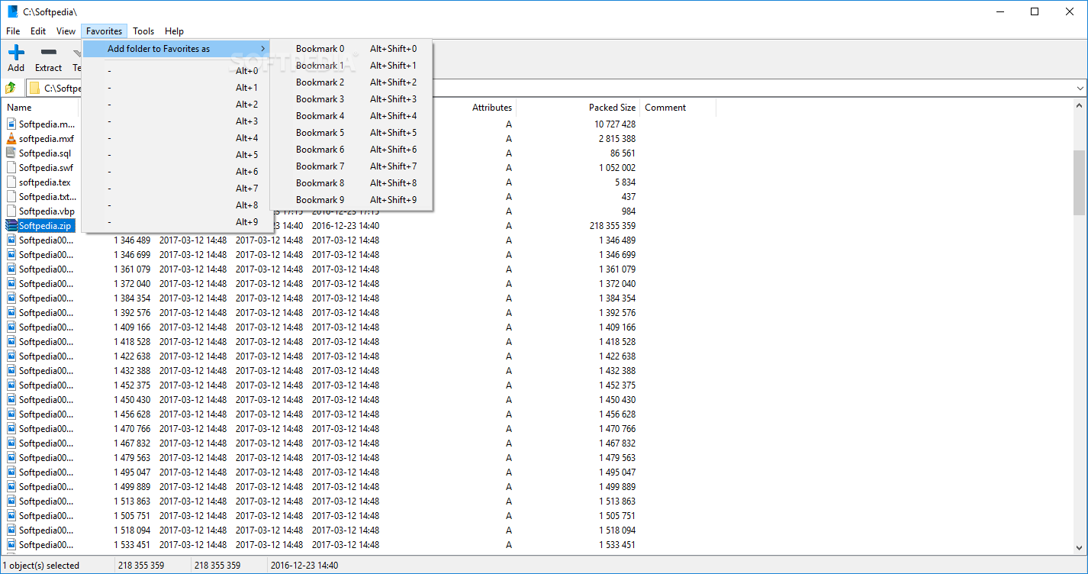Choose Bookmark 1 from submenu

(352, 66)
